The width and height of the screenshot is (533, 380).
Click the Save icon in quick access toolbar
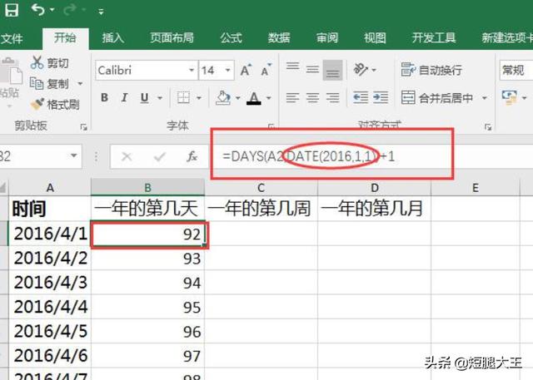tap(12, 11)
